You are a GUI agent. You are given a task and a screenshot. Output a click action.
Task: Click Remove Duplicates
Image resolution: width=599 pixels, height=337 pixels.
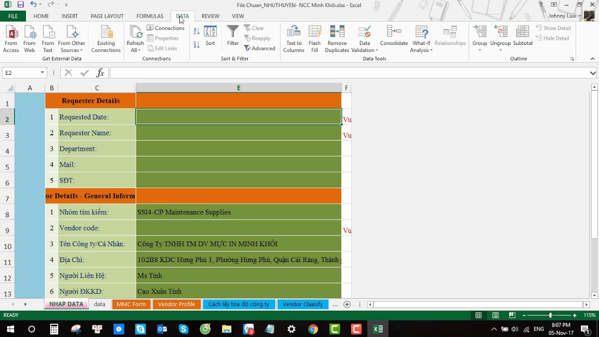tap(337, 39)
